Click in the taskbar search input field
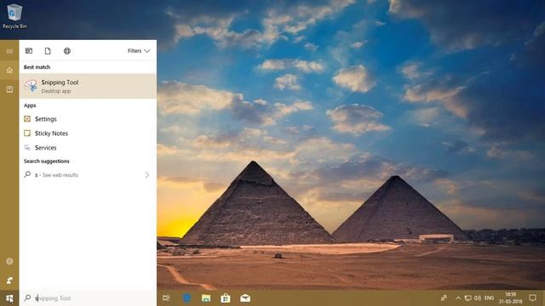This screenshot has height=306, width=545. click(88, 298)
